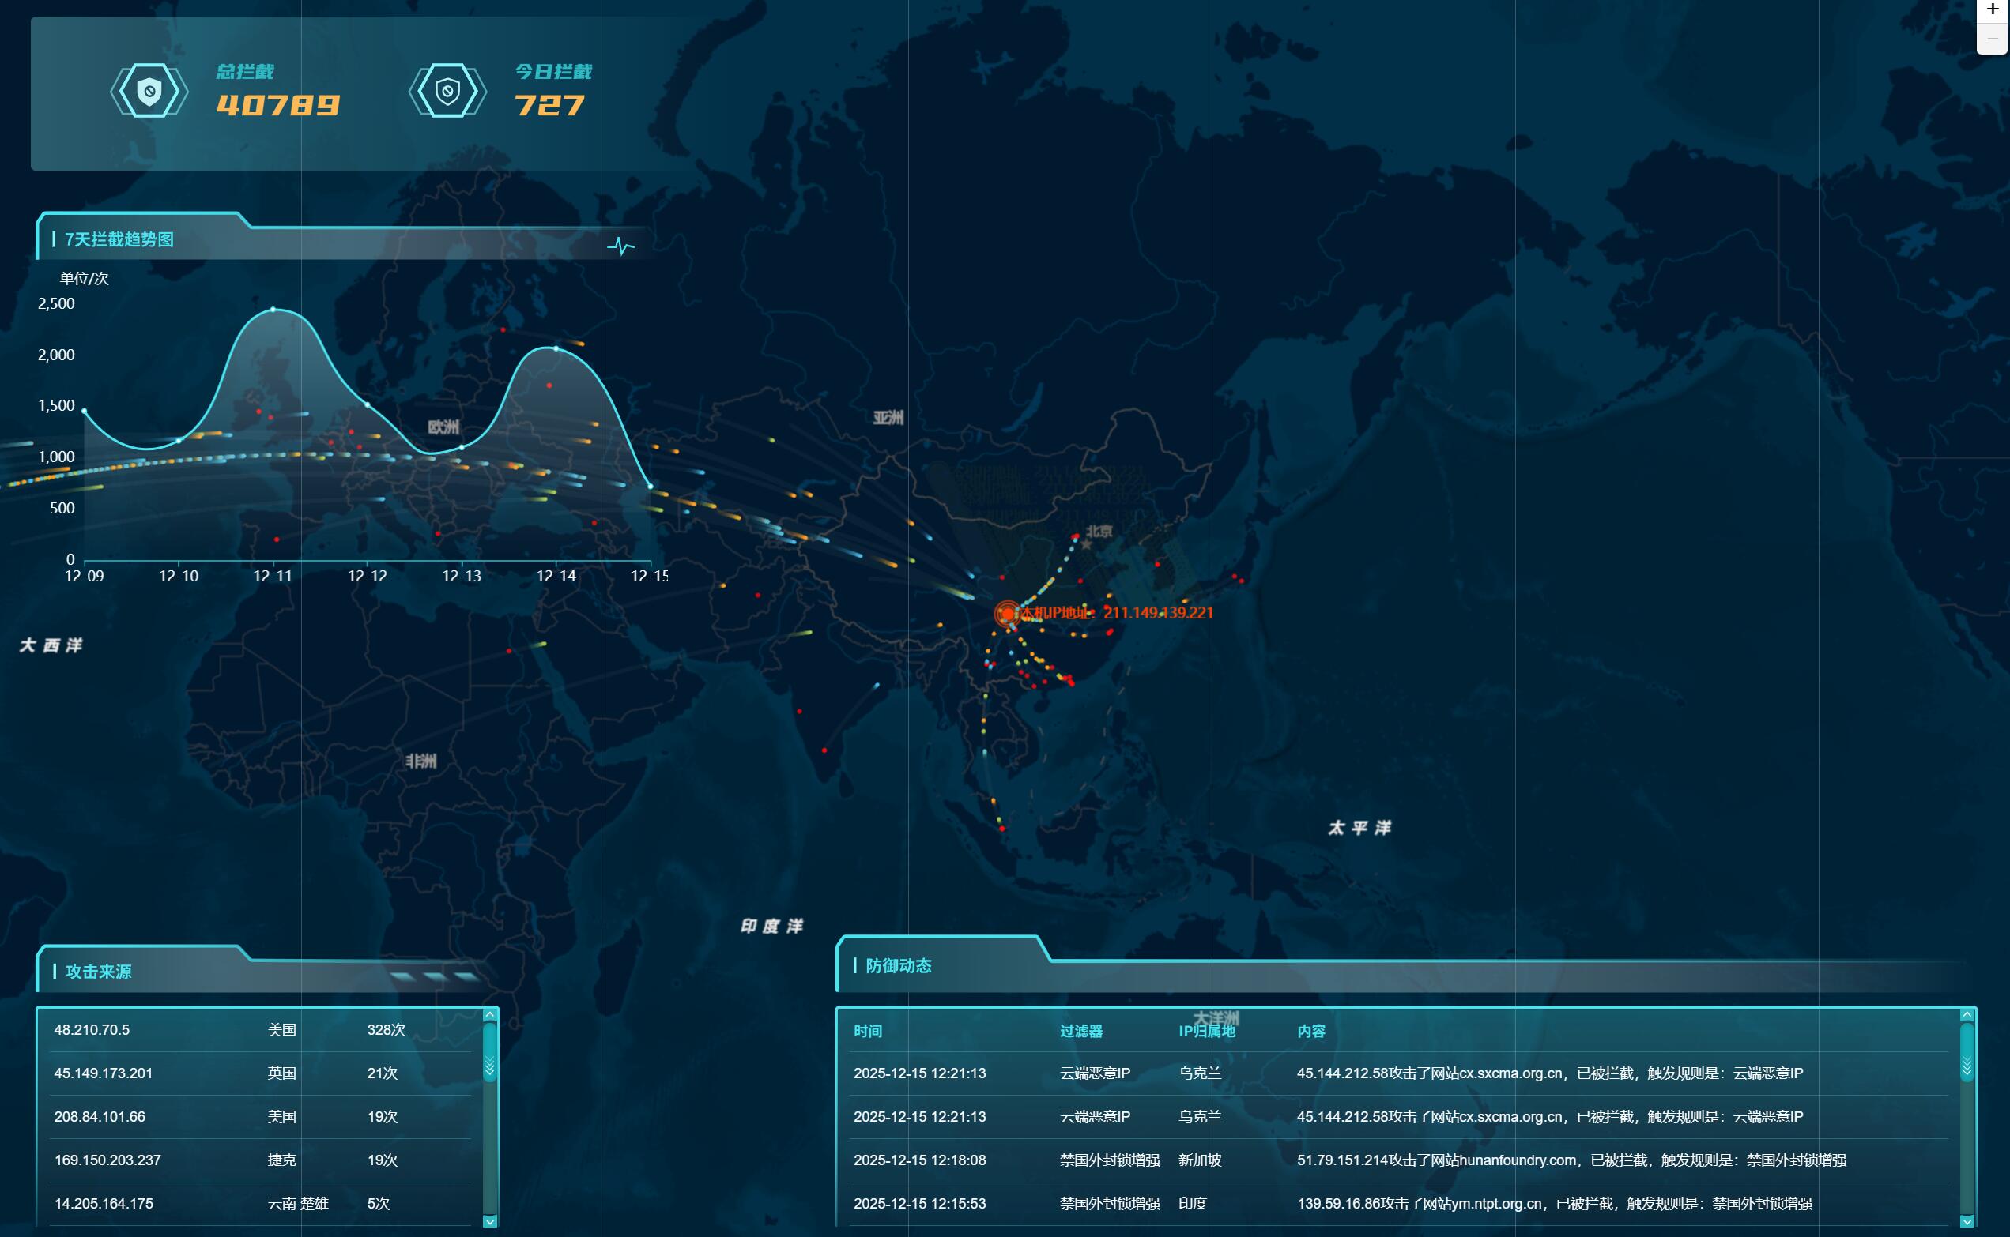
Task: Click the IP归属地 column header
Action: [1206, 1031]
